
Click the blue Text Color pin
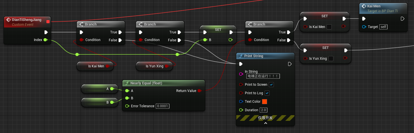point(241,102)
